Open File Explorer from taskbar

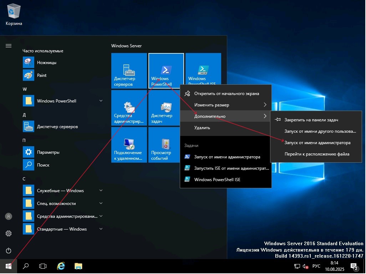[78, 266]
